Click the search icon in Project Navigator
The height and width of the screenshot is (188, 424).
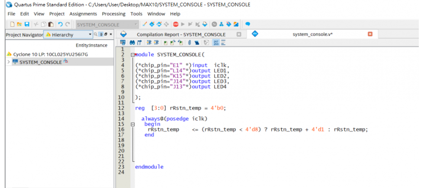click(96, 34)
